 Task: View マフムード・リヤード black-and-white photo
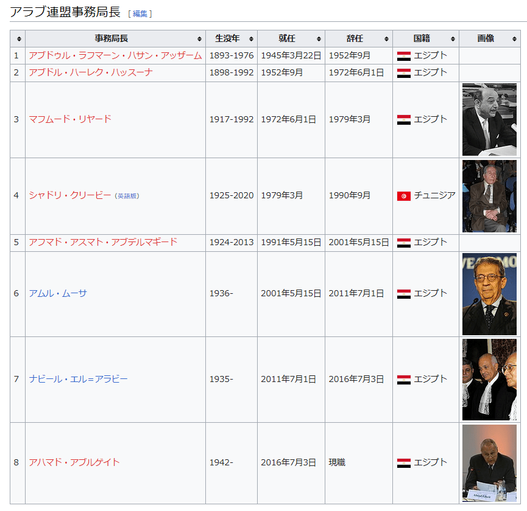489,120
